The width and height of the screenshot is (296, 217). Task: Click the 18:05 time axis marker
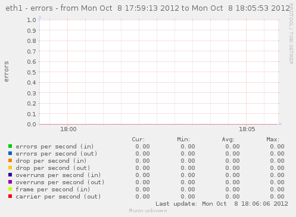[x=247, y=129]
